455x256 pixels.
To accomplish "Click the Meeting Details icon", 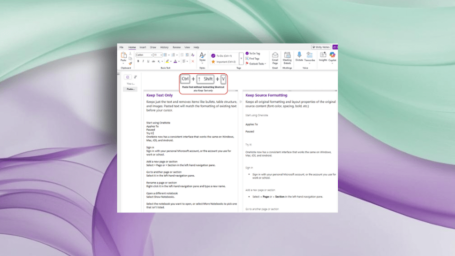I will pos(287,56).
